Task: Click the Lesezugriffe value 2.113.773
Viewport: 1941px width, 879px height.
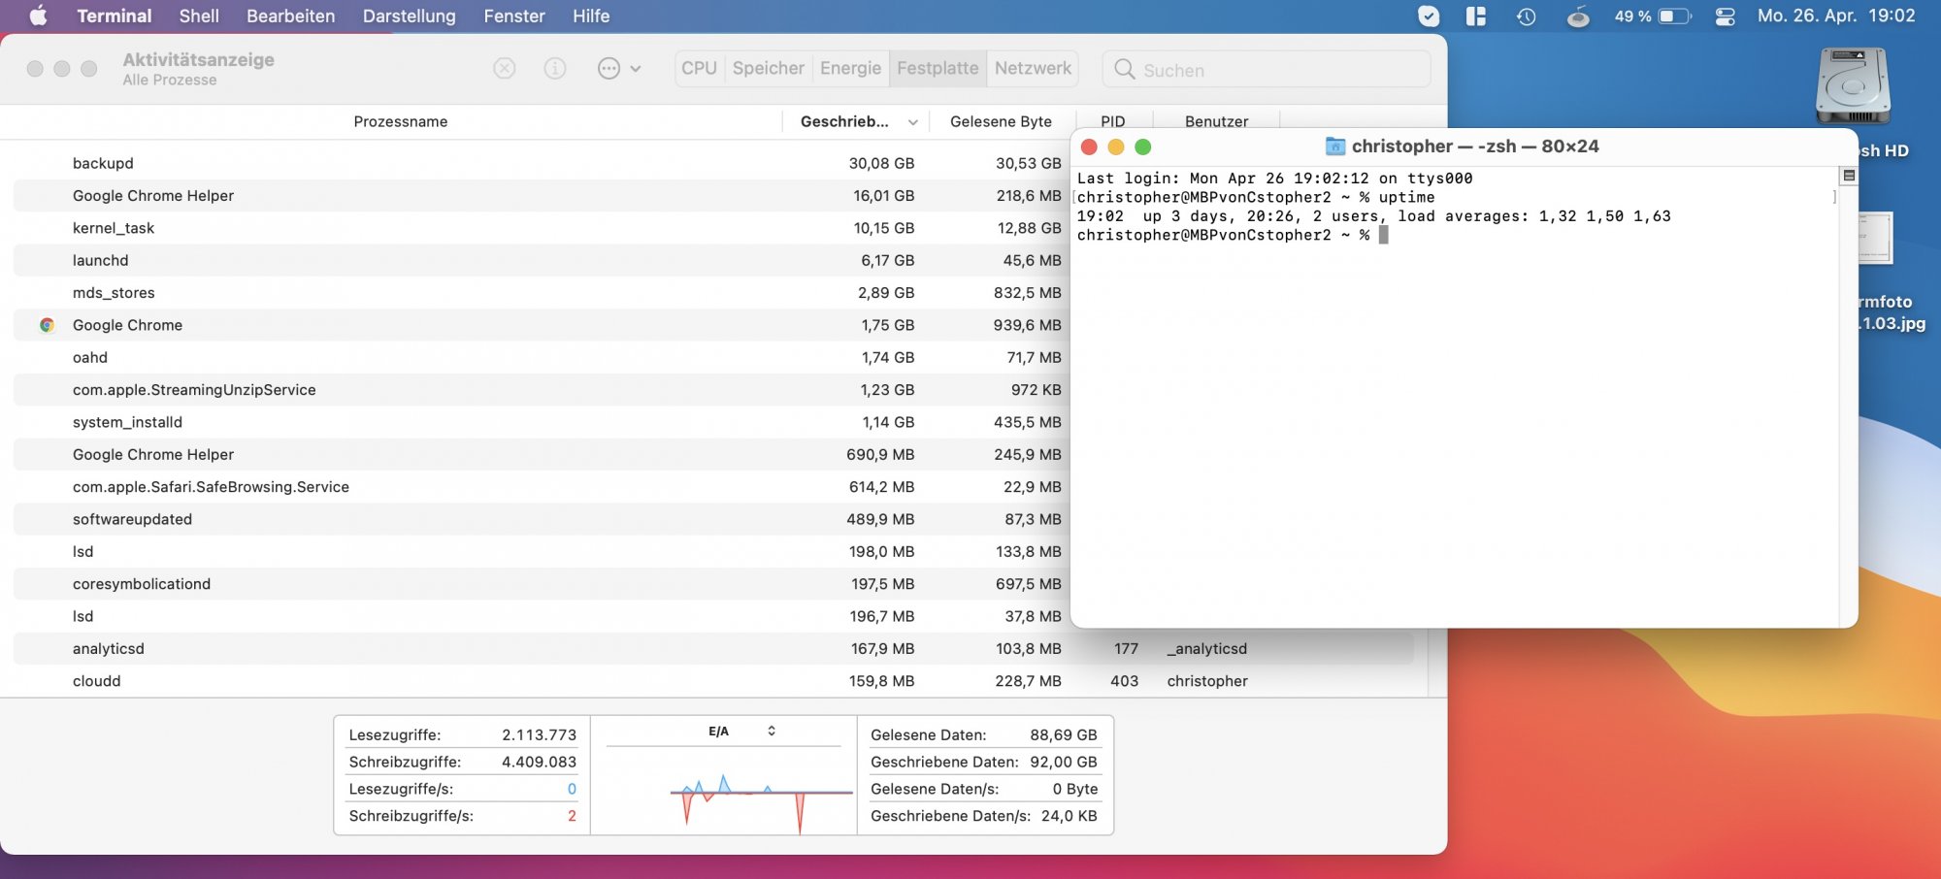Action: 539,735
